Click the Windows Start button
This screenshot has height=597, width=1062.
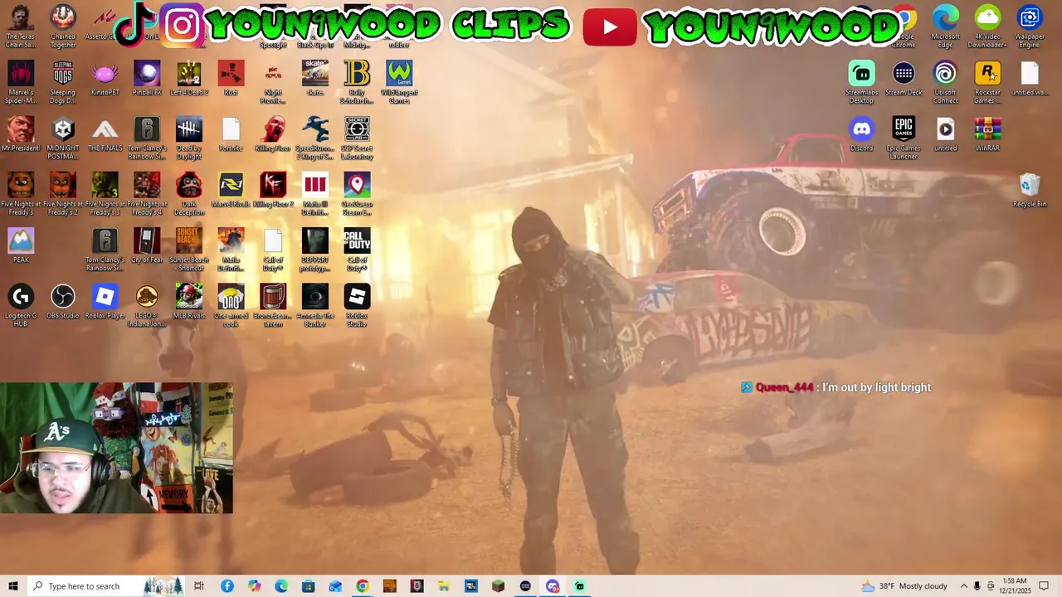click(x=13, y=586)
